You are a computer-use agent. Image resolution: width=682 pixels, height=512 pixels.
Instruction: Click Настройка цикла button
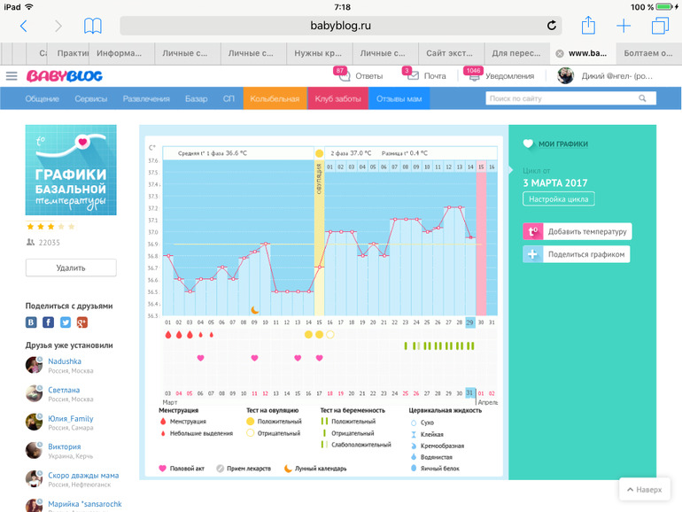tap(558, 199)
